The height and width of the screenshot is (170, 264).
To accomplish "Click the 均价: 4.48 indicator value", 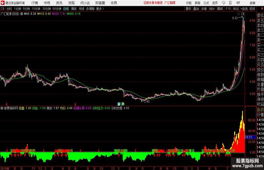I will pos(66,108).
